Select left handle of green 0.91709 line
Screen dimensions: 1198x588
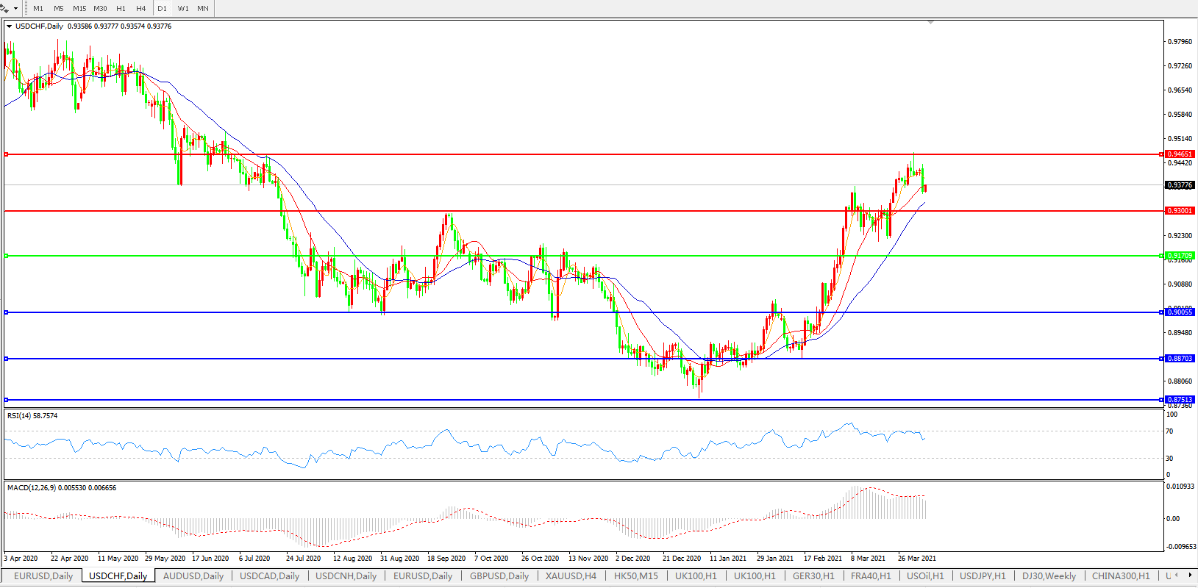(6, 256)
